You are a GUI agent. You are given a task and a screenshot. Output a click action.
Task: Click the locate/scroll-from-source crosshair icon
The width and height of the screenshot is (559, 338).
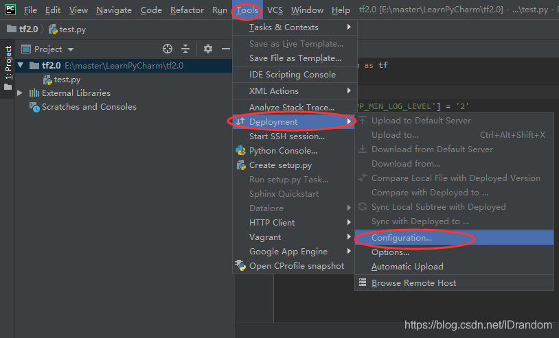pyautogui.click(x=168, y=49)
